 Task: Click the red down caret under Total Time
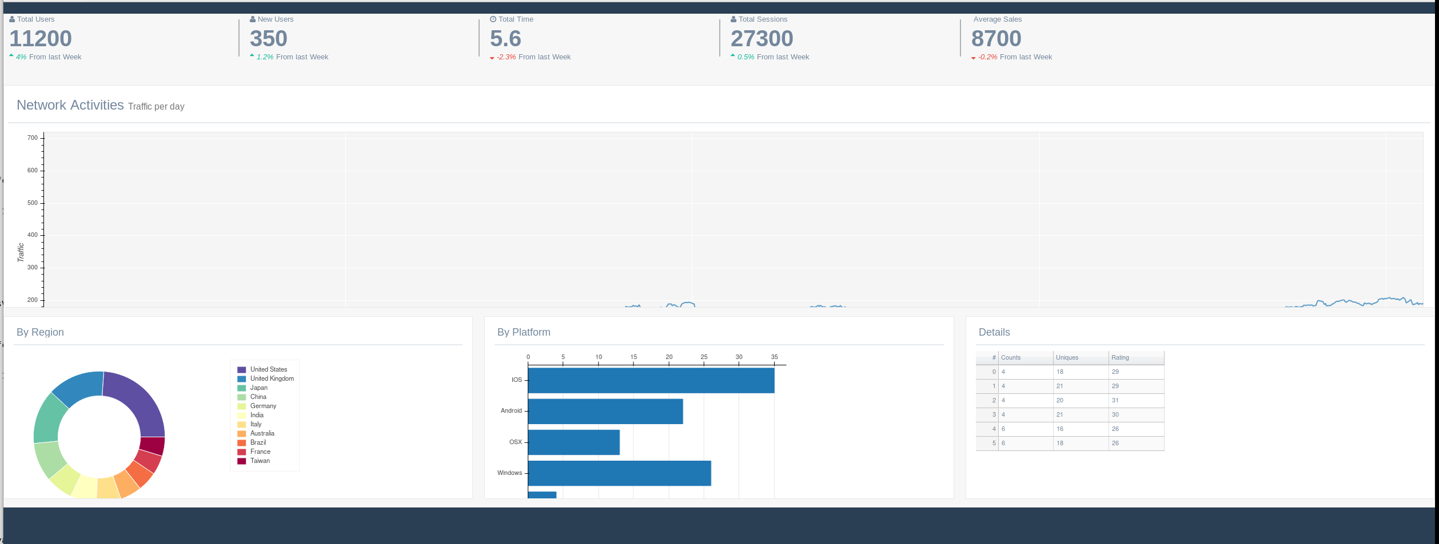point(492,58)
